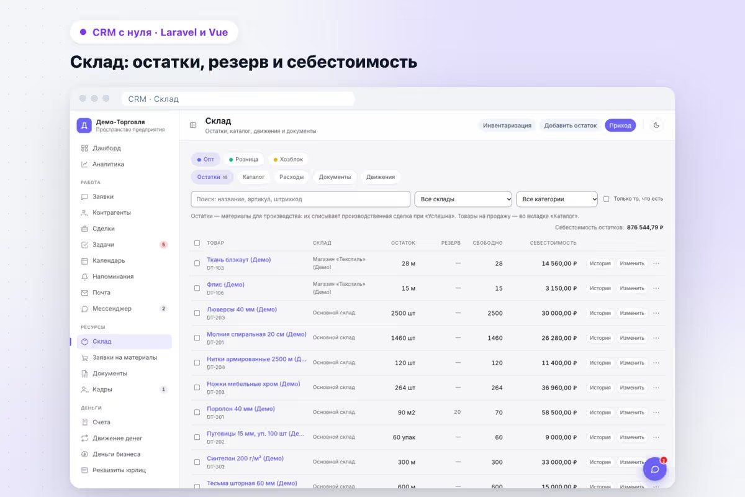Open История for Молния спиральная 20 см
Image resolution: width=745 pixels, height=497 pixels.
coord(600,338)
